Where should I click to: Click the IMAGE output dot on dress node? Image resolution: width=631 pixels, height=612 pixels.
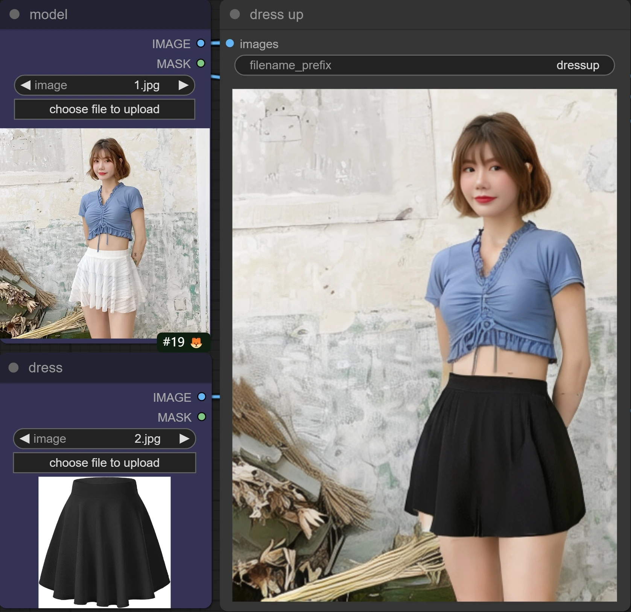201,397
